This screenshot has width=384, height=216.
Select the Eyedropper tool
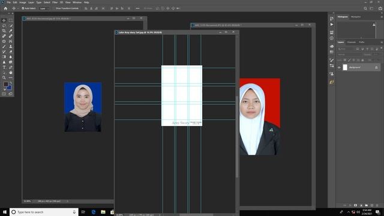pyautogui.click(x=11, y=31)
